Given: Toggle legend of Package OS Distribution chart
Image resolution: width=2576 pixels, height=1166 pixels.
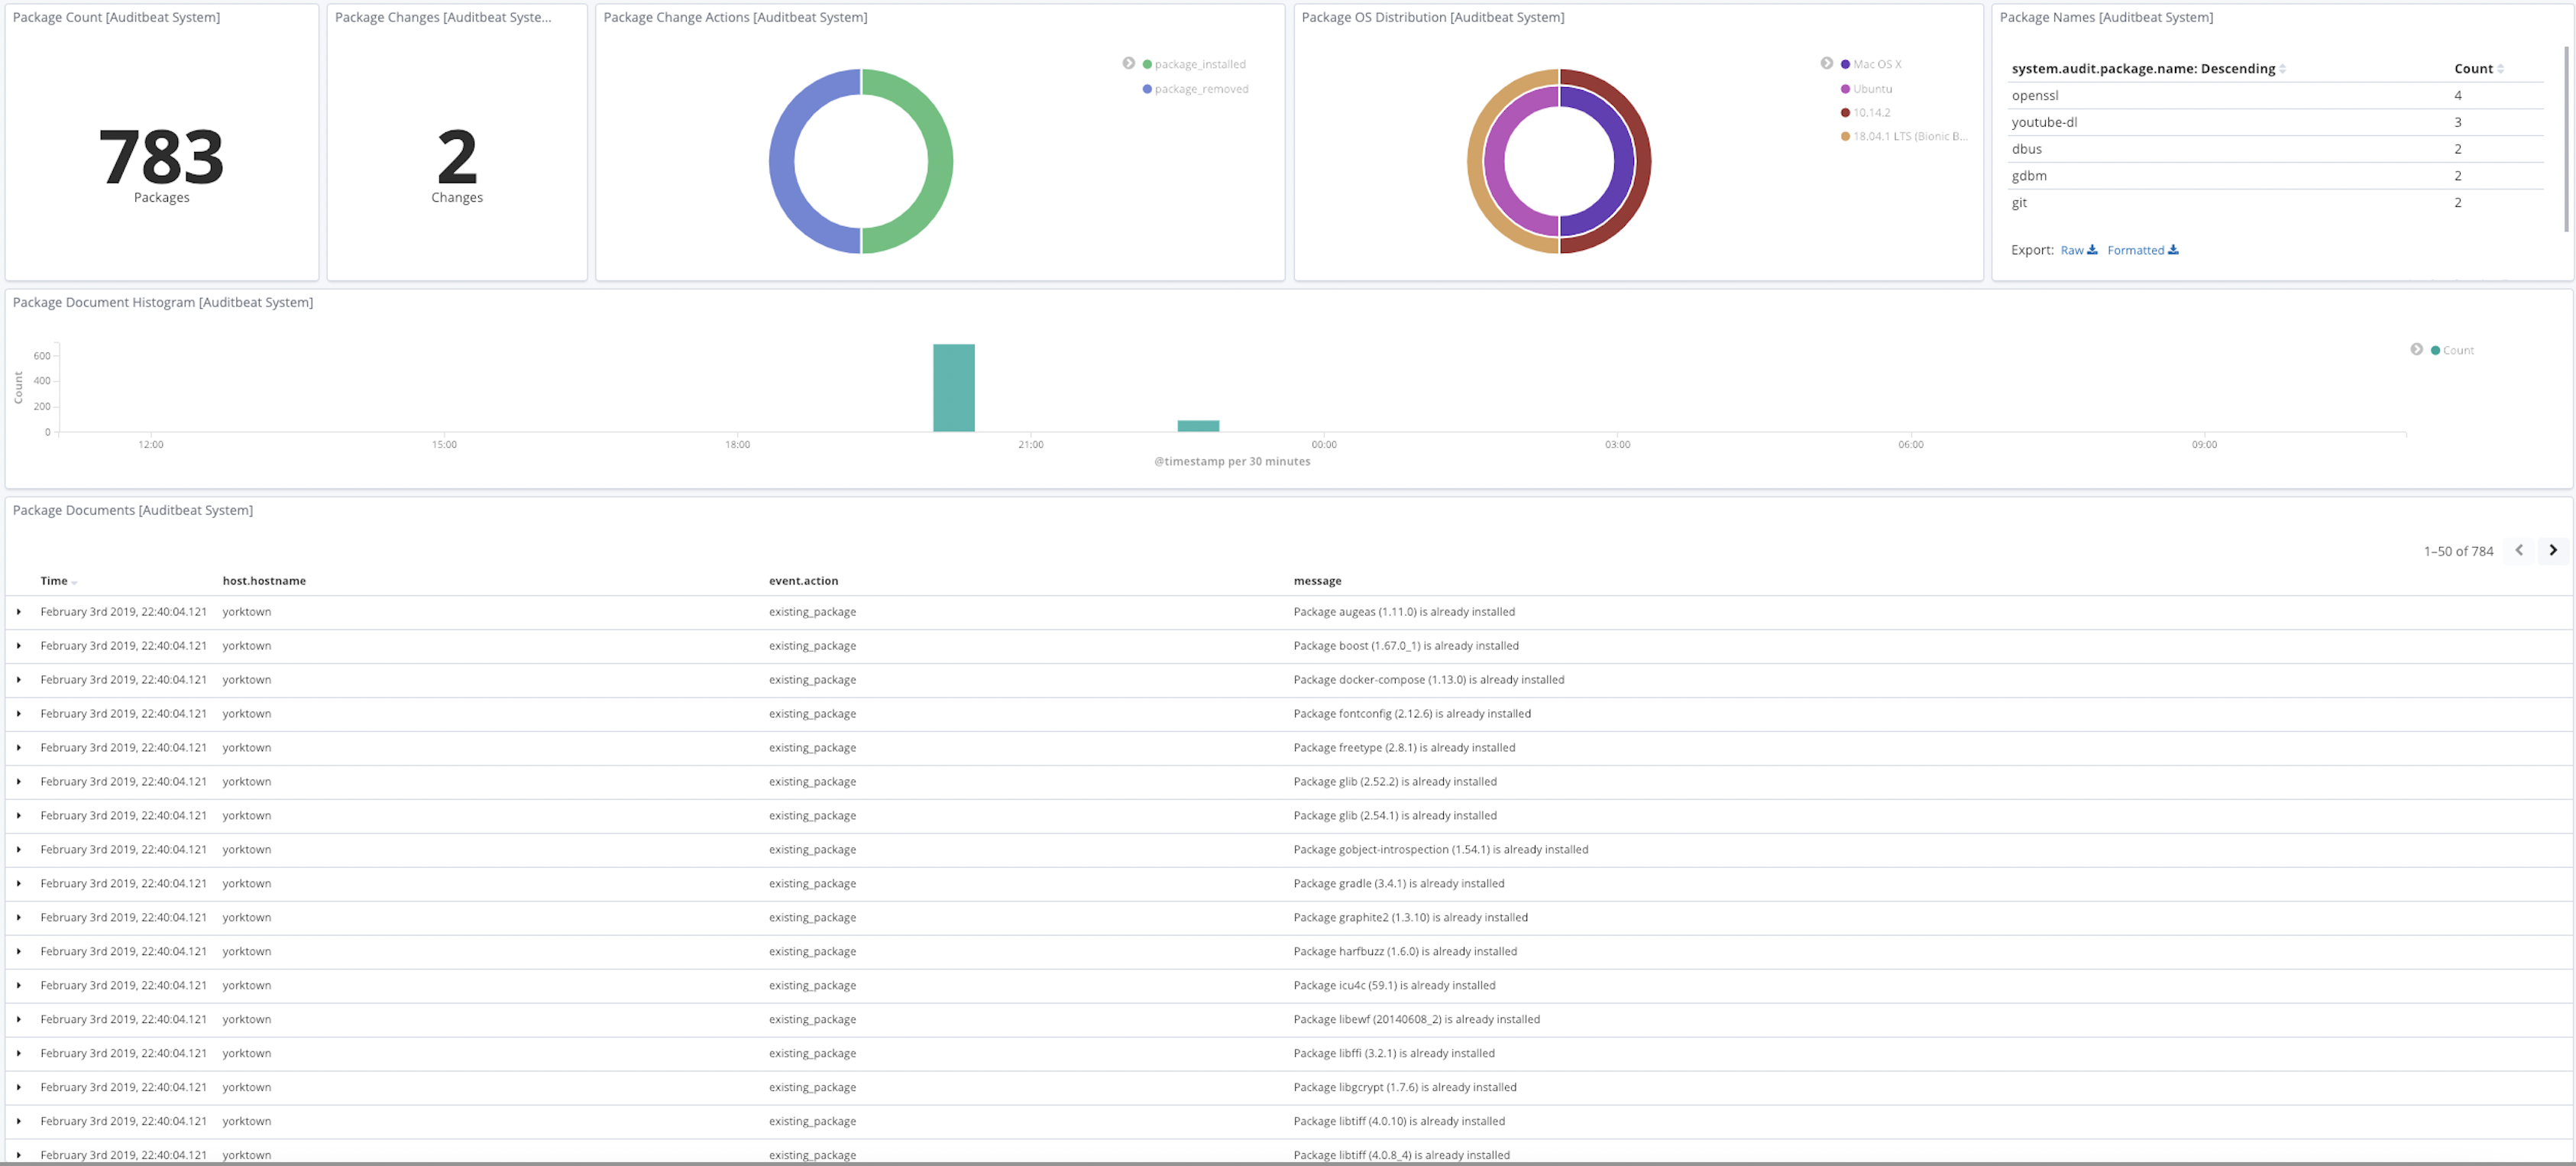Looking at the screenshot, I should point(1826,63).
